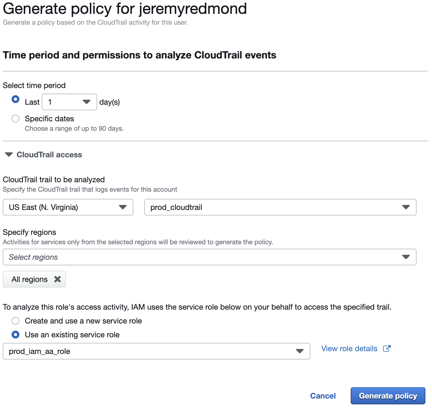Image resolution: width=432 pixels, height=411 pixels.
Task: Open the US East (N. Virginia) region dropdown
Action: 68,207
